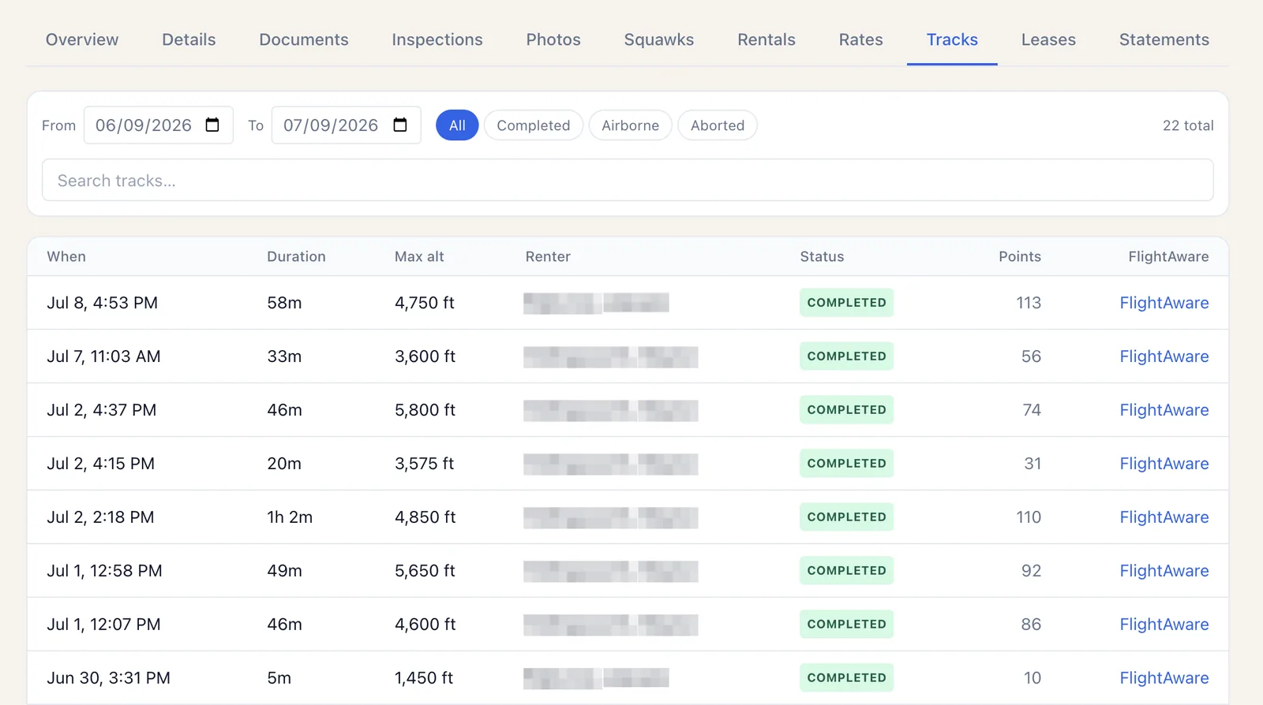View the Rates tab
Viewport: 1263px width, 705px height.
[x=861, y=39]
